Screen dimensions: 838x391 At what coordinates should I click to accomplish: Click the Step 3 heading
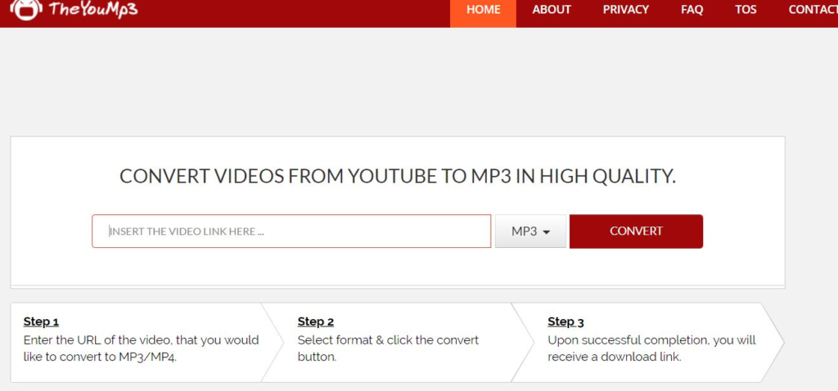coord(566,322)
